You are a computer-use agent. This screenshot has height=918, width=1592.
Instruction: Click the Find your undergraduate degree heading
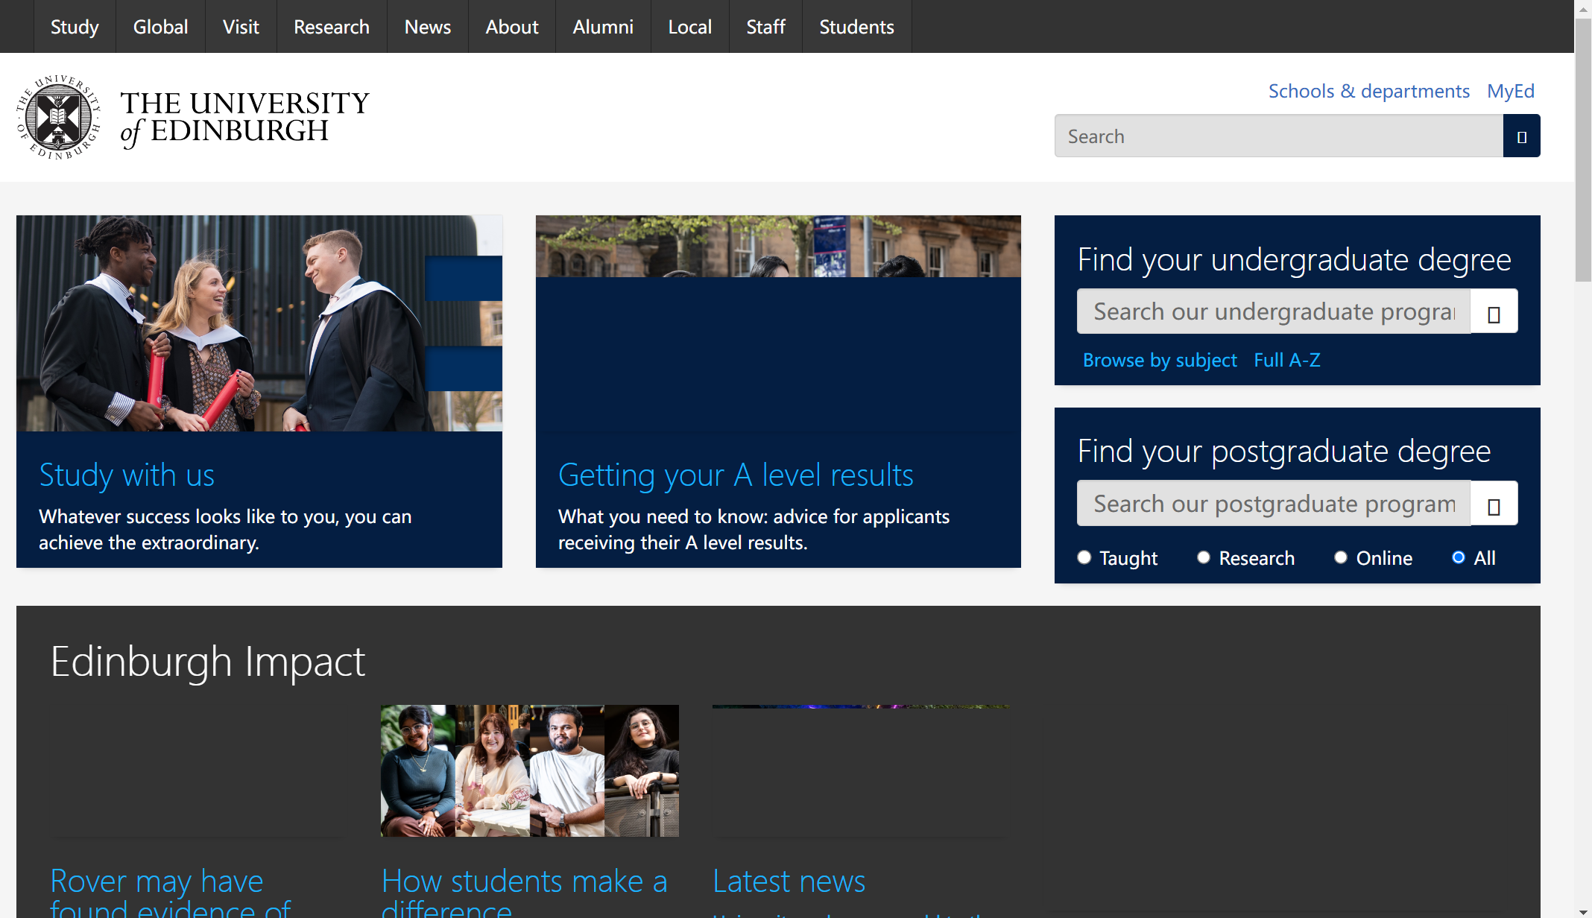pos(1295,260)
